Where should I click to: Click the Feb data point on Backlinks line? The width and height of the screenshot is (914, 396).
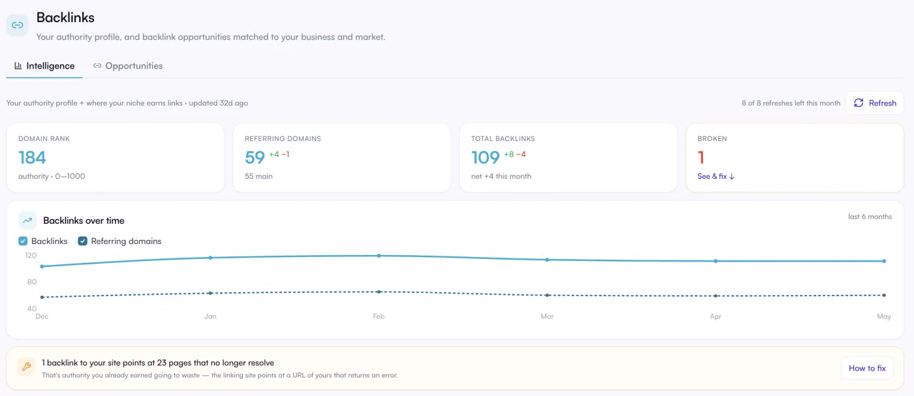[x=379, y=256]
